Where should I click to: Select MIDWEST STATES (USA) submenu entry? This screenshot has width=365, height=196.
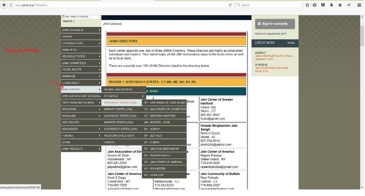pos(122,122)
